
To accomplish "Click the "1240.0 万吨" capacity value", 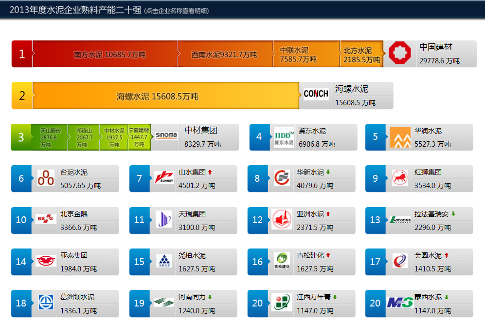I will tap(197, 311).
